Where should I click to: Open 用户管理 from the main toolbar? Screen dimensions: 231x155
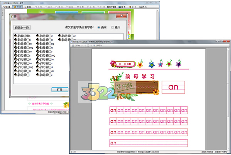(x=112, y=7)
